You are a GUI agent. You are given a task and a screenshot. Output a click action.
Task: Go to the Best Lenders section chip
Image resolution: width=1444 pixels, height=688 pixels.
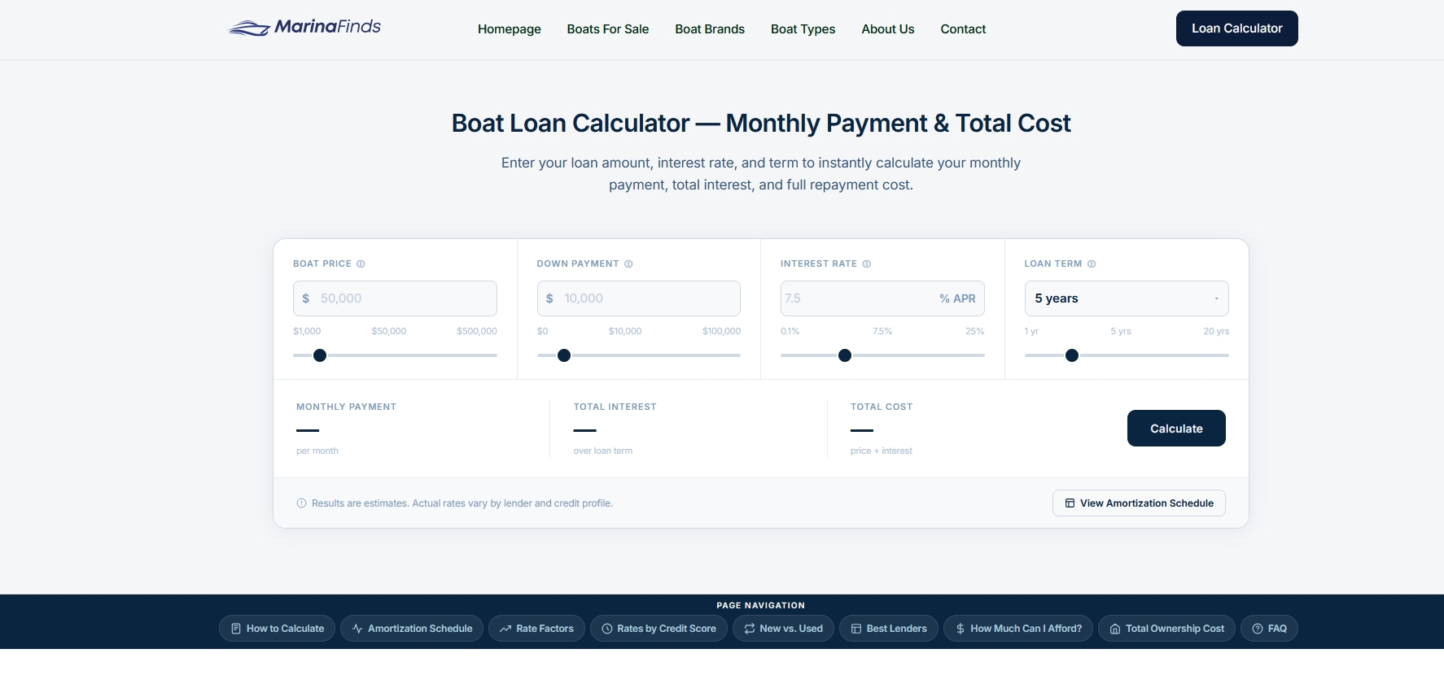pos(889,629)
